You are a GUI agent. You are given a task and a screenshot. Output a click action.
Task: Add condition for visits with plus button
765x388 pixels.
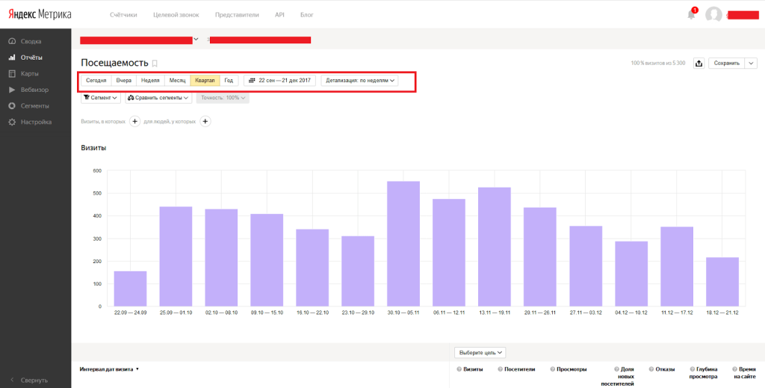(x=135, y=121)
